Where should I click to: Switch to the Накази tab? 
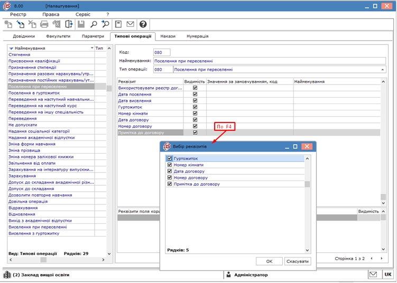point(168,36)
